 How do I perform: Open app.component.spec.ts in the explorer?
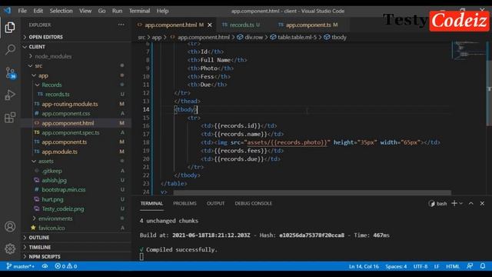(71, 132)
